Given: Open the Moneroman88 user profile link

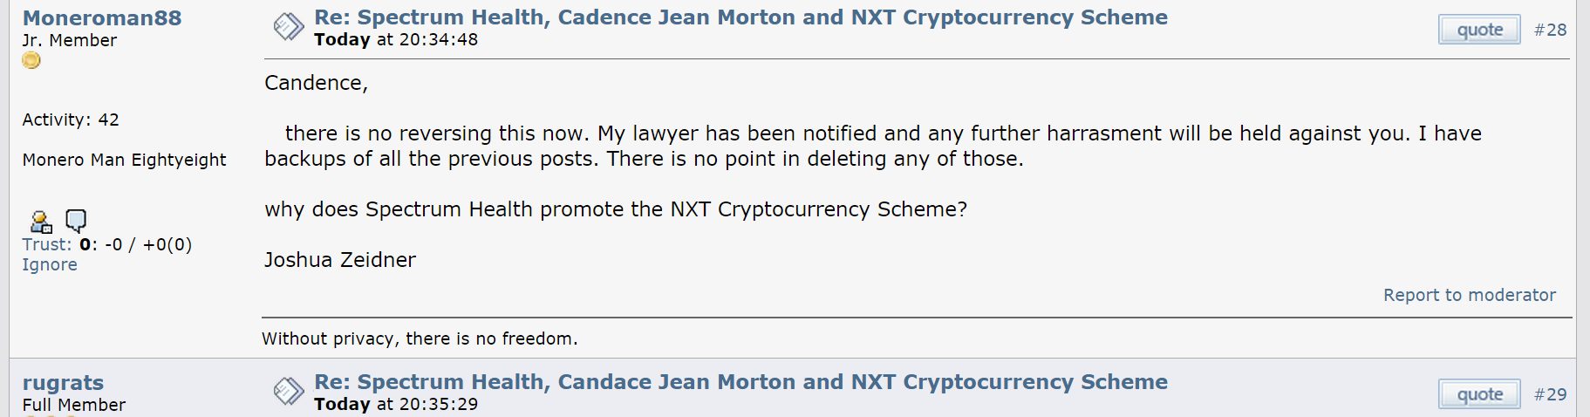Looking at the screenshot, I should (102, 17).
